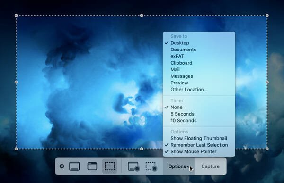
Task: Choose Desktop as save location
Action: pos(199,43)
